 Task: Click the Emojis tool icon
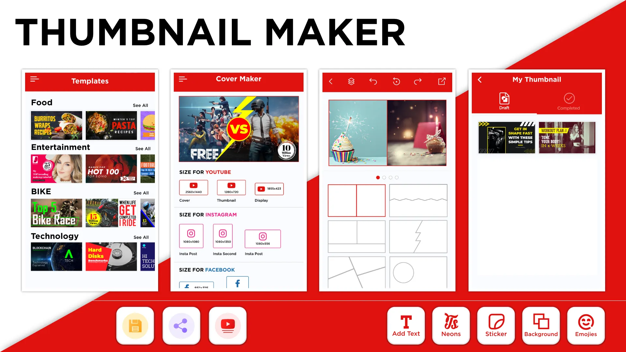[586, 325]
